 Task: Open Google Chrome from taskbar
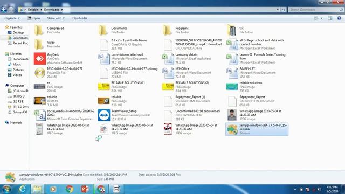[70, 189]
